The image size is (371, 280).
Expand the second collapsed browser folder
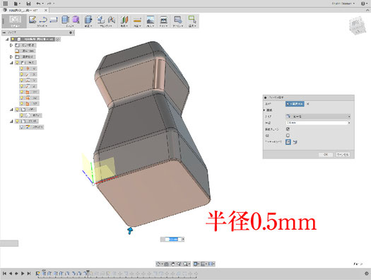(x=11, y=57)
